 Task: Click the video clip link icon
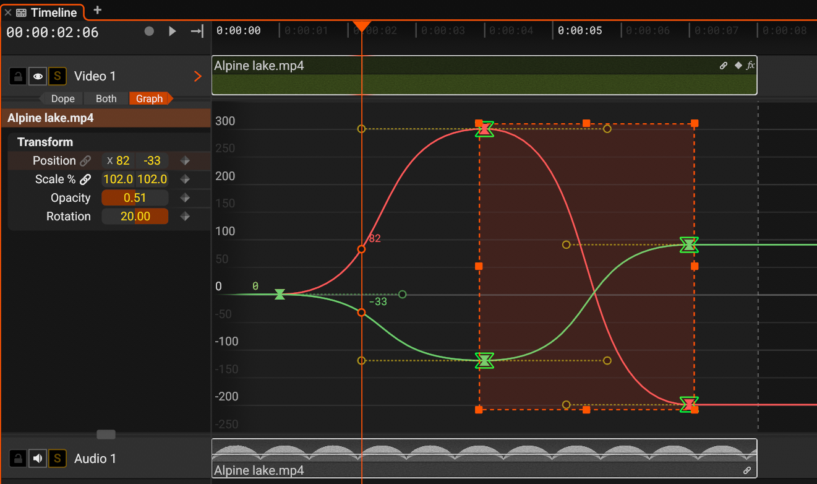click(724, 66)
